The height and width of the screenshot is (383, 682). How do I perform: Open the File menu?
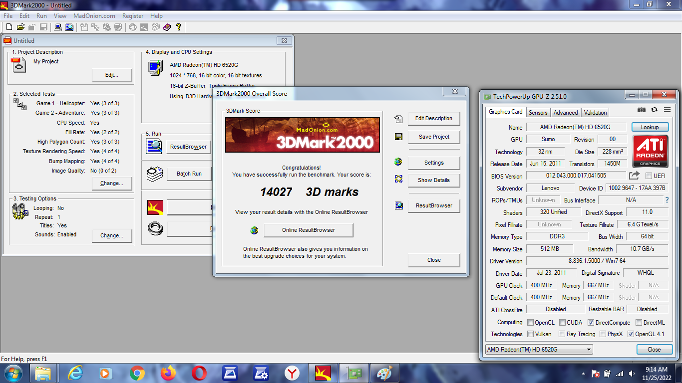(x=8, y=16)
